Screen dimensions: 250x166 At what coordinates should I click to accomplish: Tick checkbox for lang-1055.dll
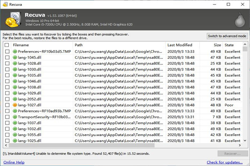coord(7,135)
